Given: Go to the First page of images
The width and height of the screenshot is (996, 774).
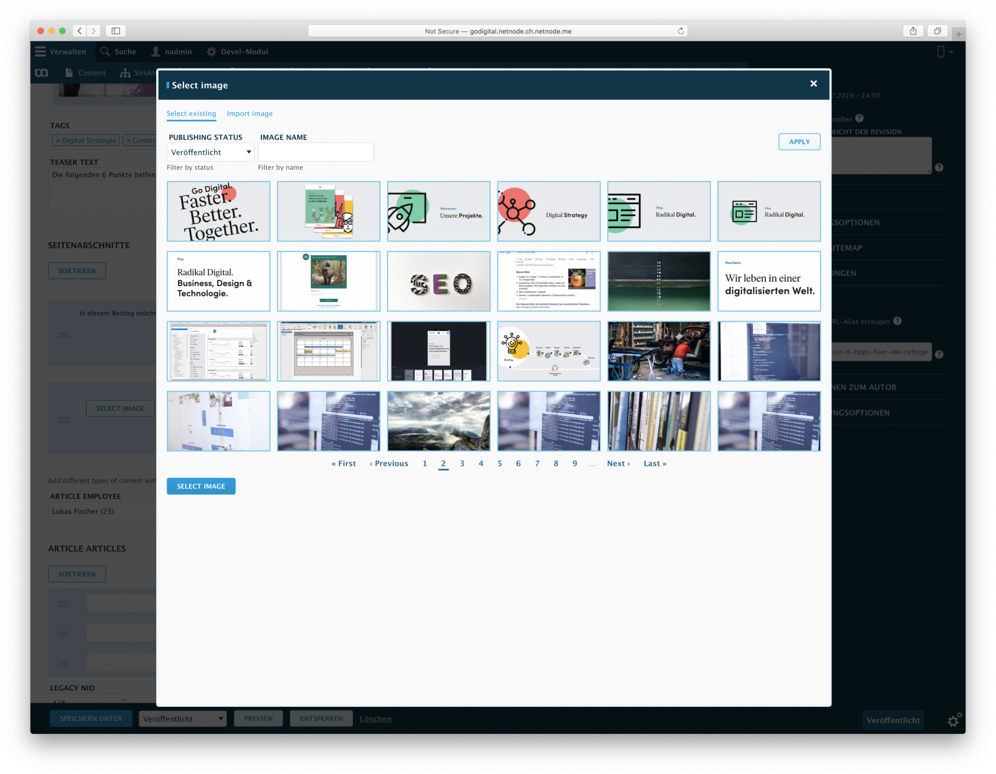Looking at the screenshot, I should coord(344,464).
